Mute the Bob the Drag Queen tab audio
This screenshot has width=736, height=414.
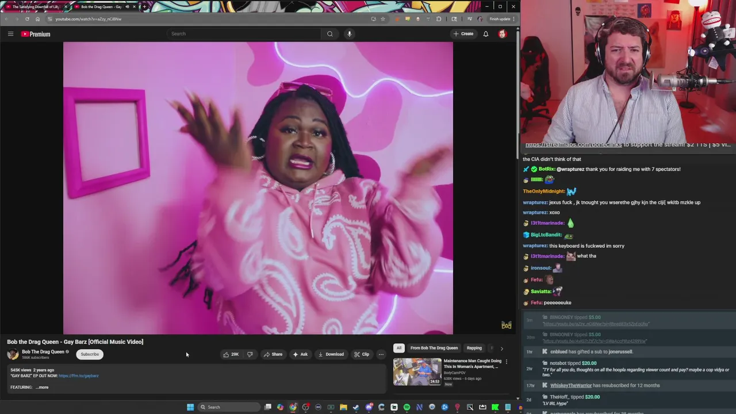pos(127,7)
